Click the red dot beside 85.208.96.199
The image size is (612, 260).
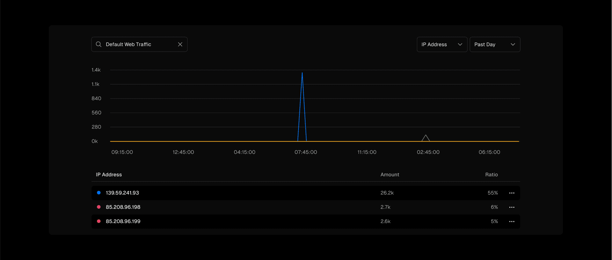[99, 221]
